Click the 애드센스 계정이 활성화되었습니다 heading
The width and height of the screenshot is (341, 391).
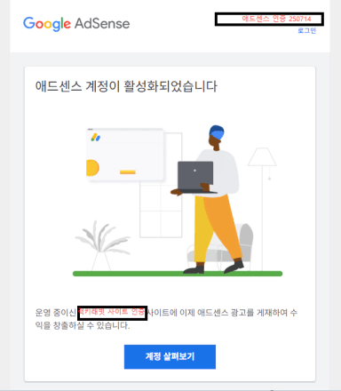[x=126, y=86]
